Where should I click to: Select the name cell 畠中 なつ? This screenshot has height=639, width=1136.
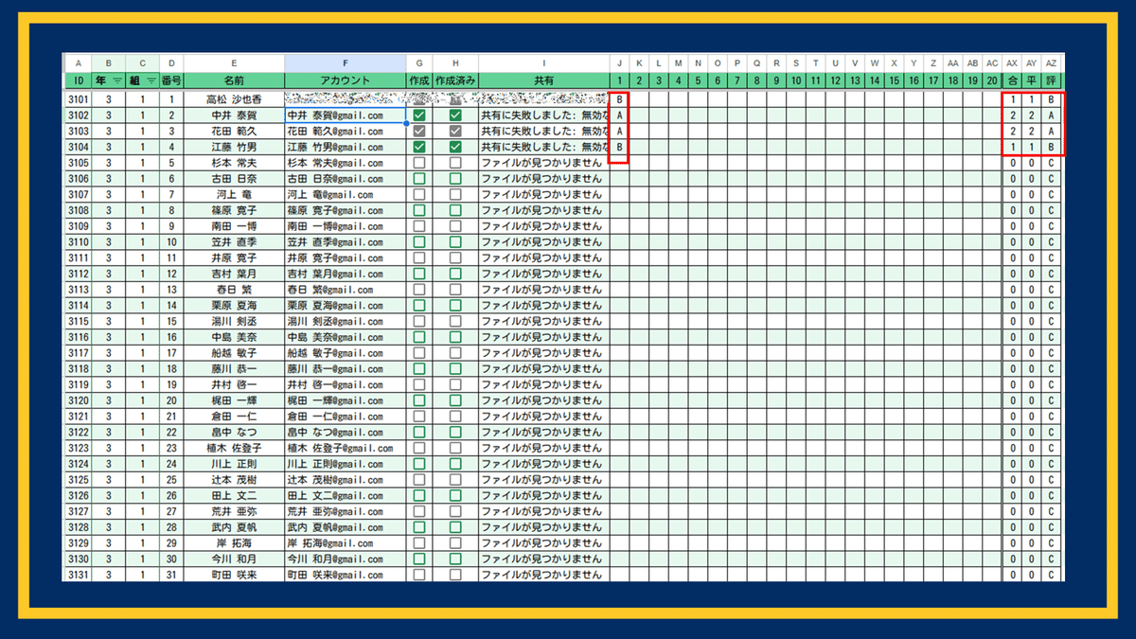pos(234,433)
